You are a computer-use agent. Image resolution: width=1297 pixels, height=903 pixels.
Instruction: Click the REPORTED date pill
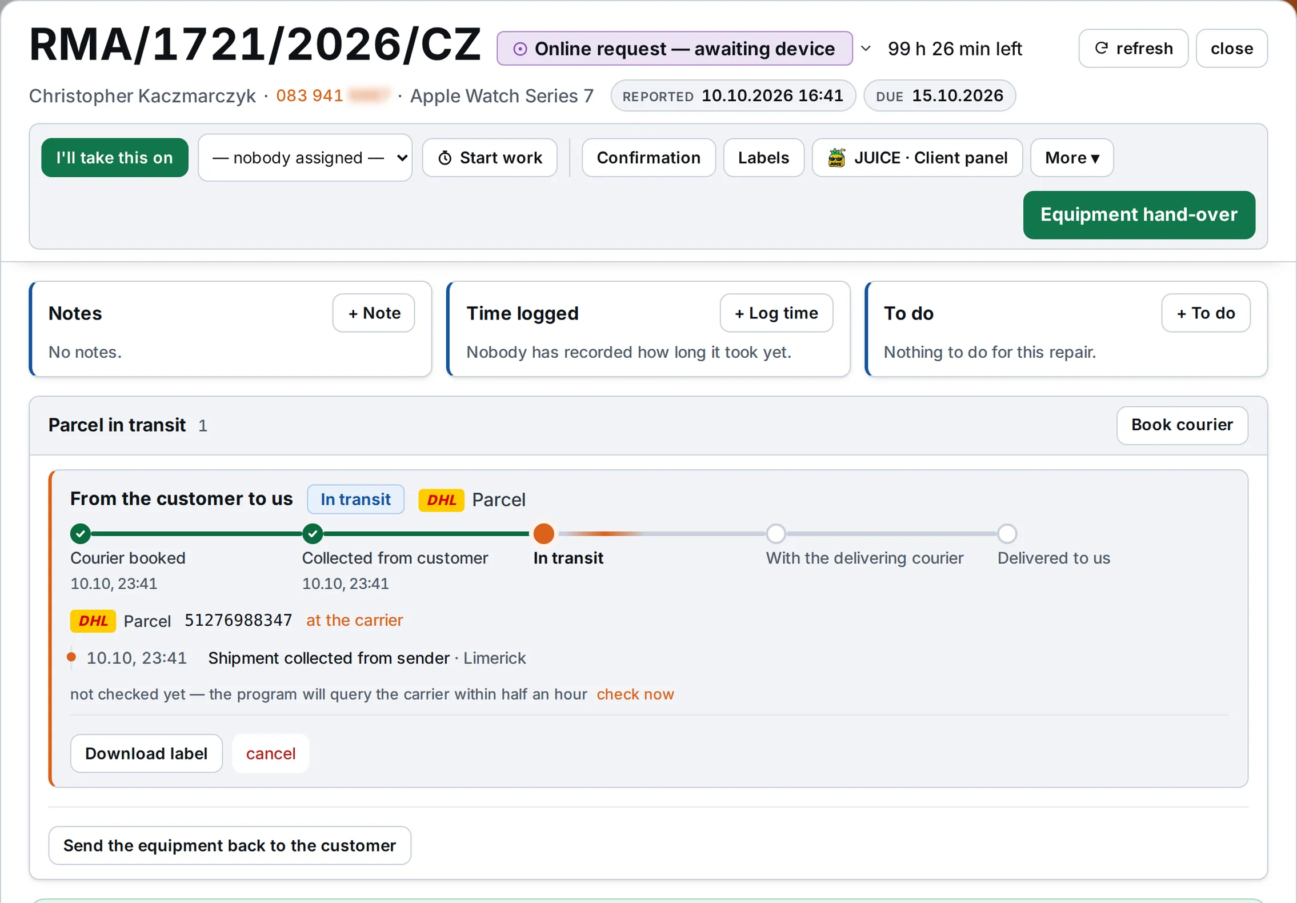pos(733,96)
